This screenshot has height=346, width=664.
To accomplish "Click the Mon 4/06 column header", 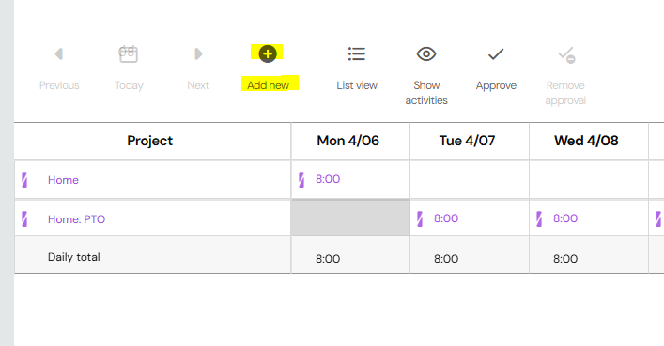I will tap(348, 141).
